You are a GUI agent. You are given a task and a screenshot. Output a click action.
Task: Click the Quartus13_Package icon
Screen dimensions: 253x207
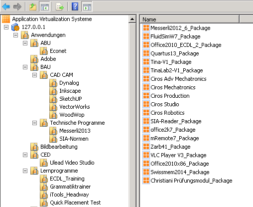[146, 53]
